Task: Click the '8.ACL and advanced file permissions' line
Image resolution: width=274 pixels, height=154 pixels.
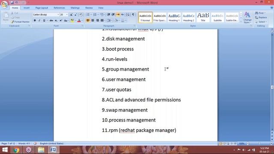Action: point(141,100)
